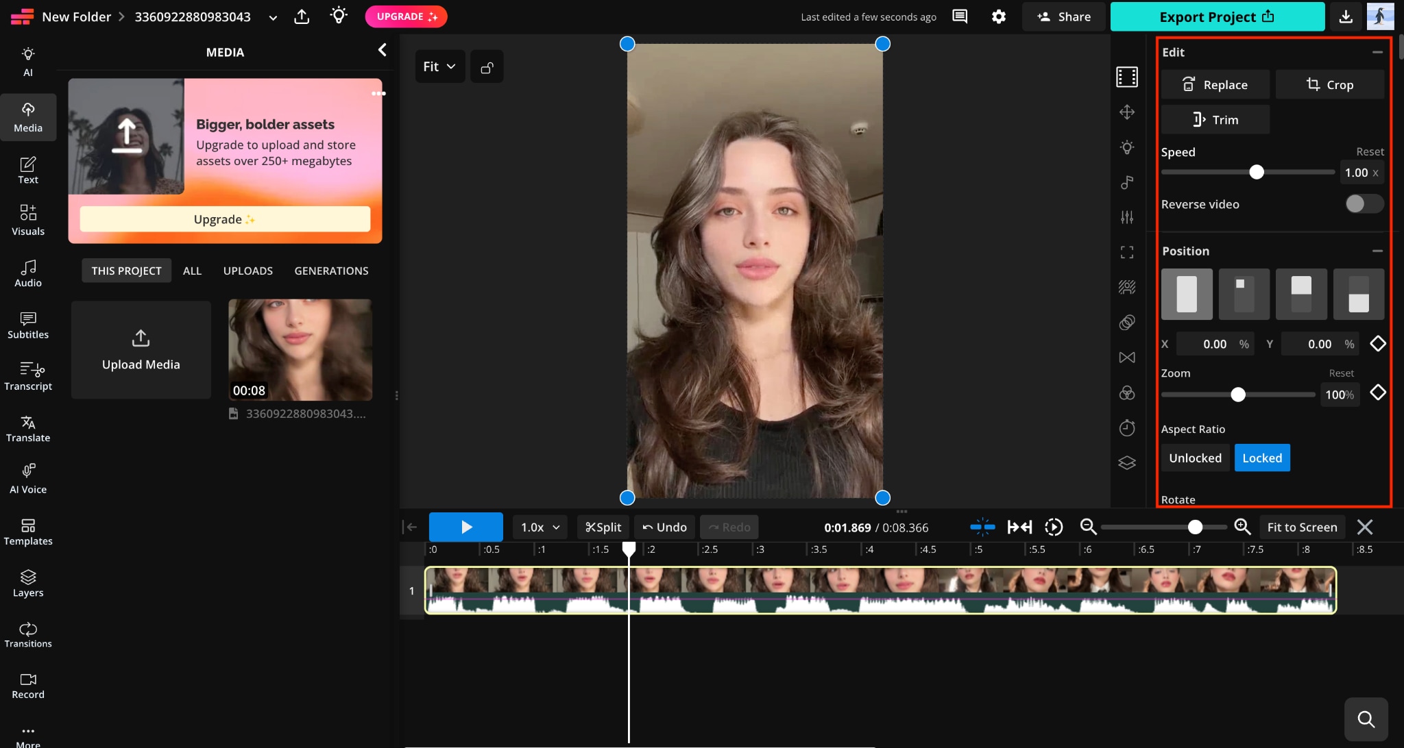
Task: Collapse the Edit section
Action: (1377, 52)
